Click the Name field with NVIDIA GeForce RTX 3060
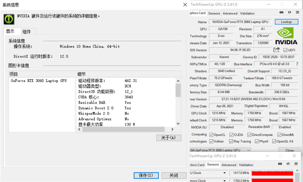The height and width of the screenshot is (182, 303). 241,22
